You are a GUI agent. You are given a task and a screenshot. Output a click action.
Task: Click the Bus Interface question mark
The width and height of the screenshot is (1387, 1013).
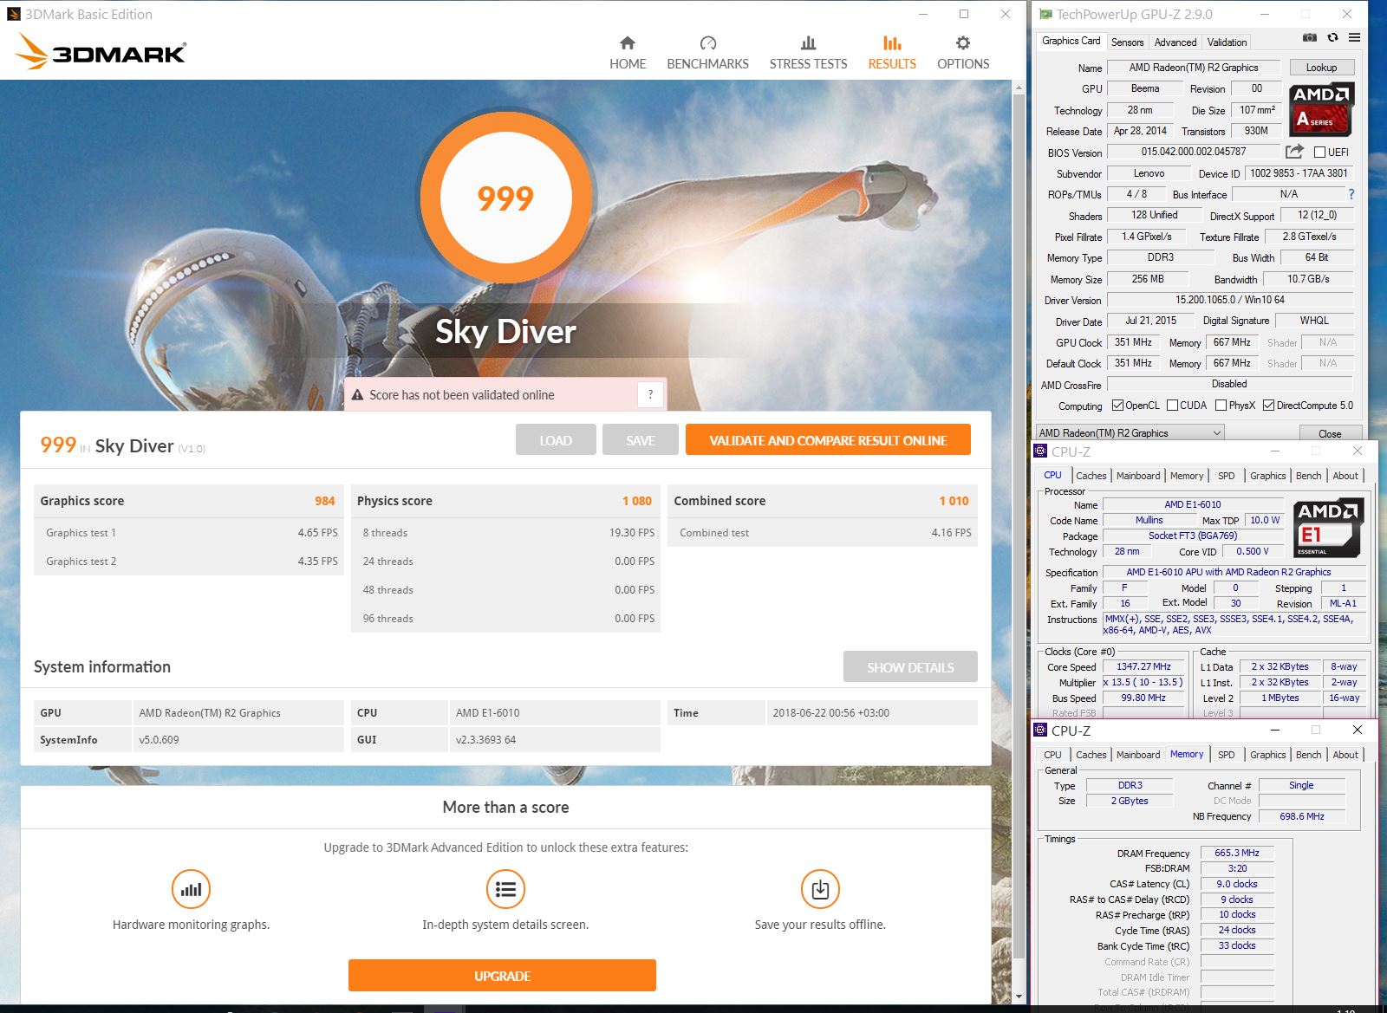pyautogui.click(x=1351, y=194)
